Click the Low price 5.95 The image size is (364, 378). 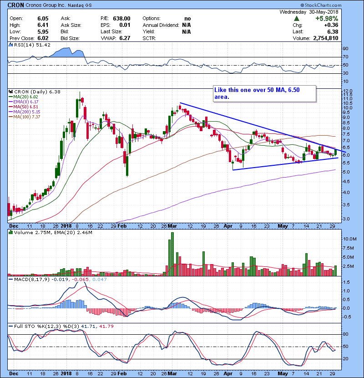click(x=43, y=31)
